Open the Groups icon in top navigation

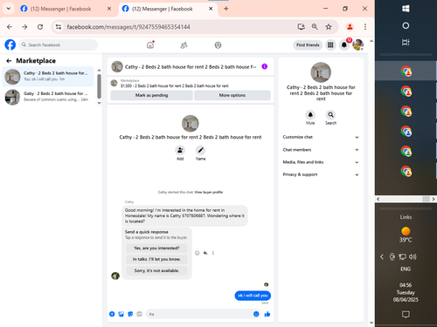(218, 45)
